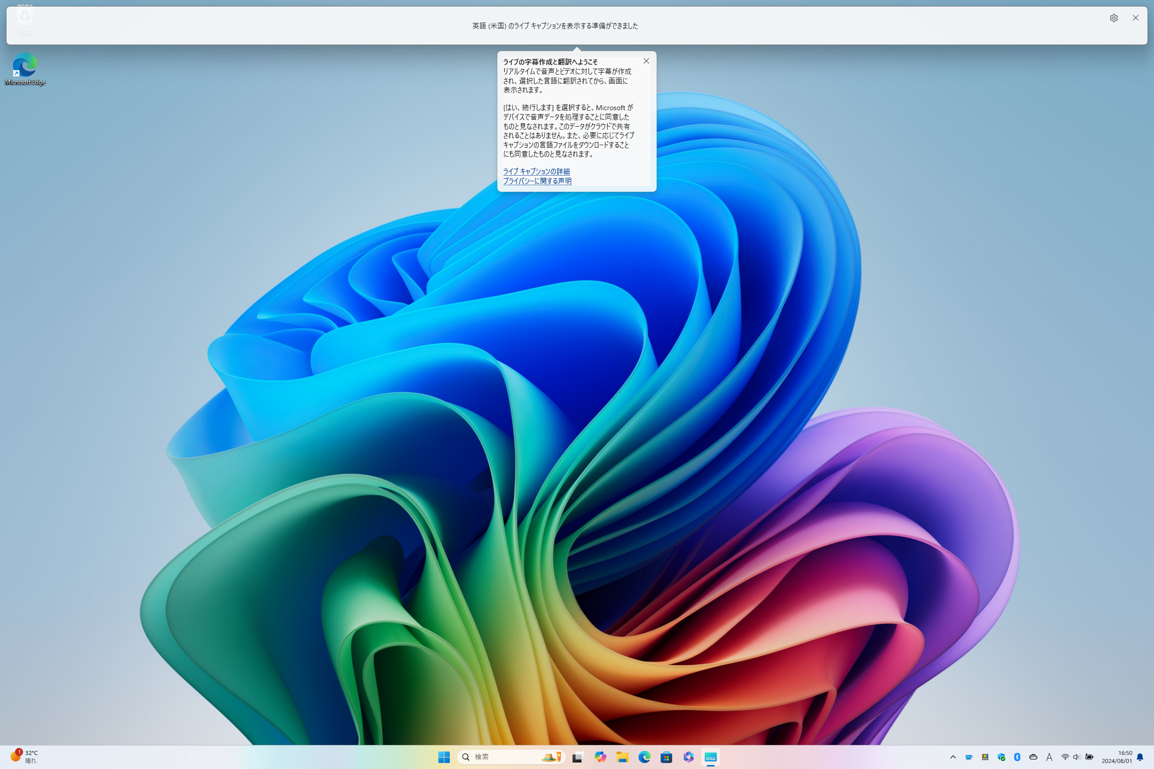This screenshot has height=769, width=1154.
Task: Open Live Captions settings gear
Action: coord(1113,18)
